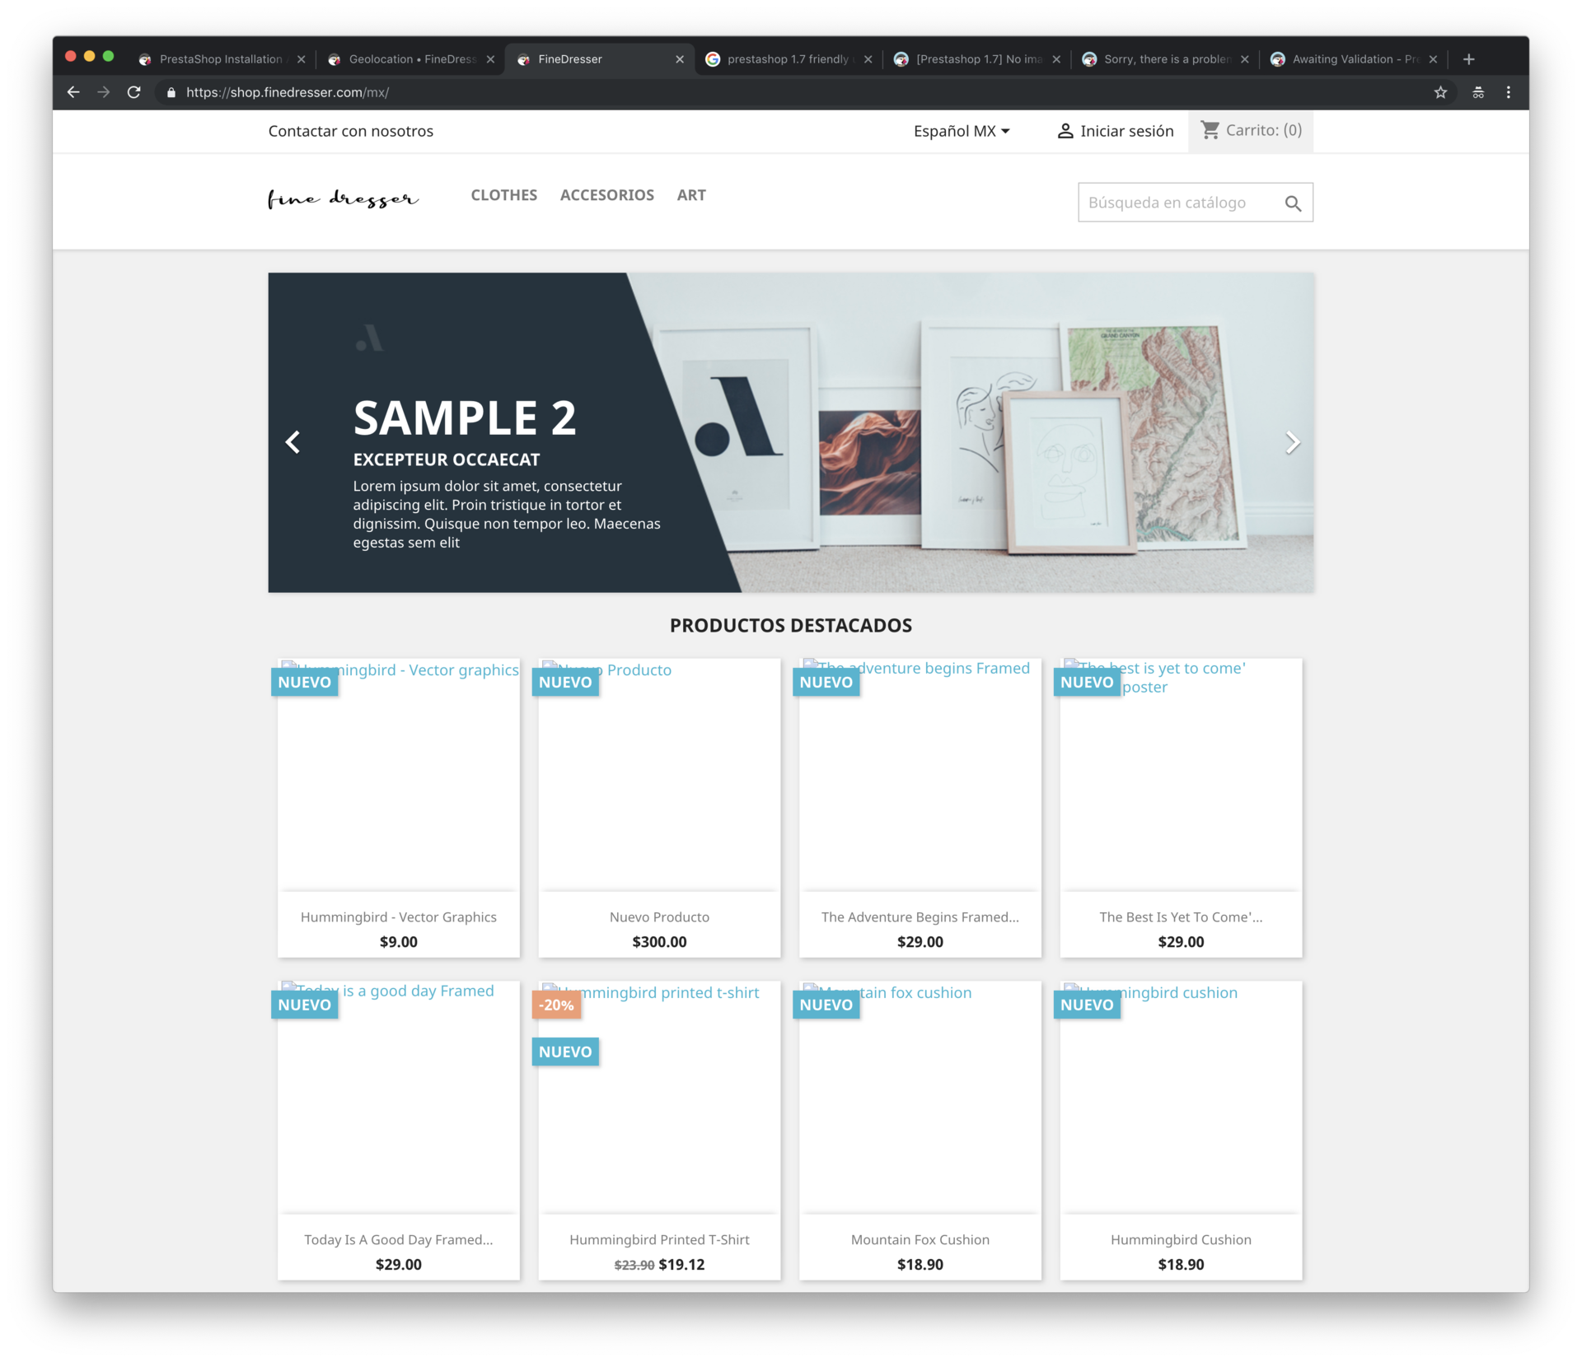This screenshot has width=1582, height=1362.
Task: Switch to the PrestaShop Installation tab
Action: tap(220, 59)
